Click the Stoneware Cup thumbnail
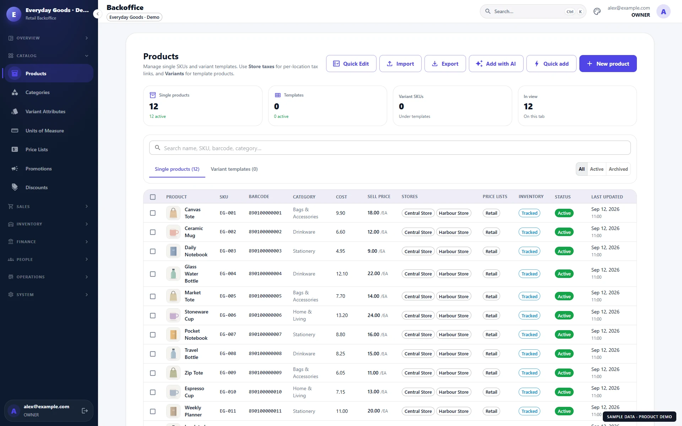The height and width of the screenshot is (426, 682). 173,315
